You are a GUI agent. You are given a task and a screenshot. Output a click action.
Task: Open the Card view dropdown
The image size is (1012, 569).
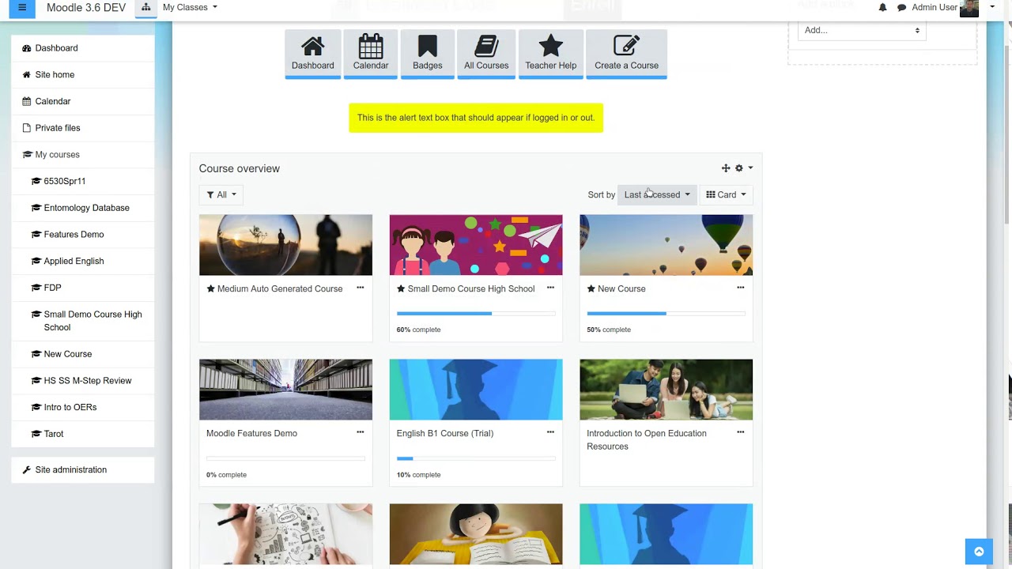coord(726,194)
